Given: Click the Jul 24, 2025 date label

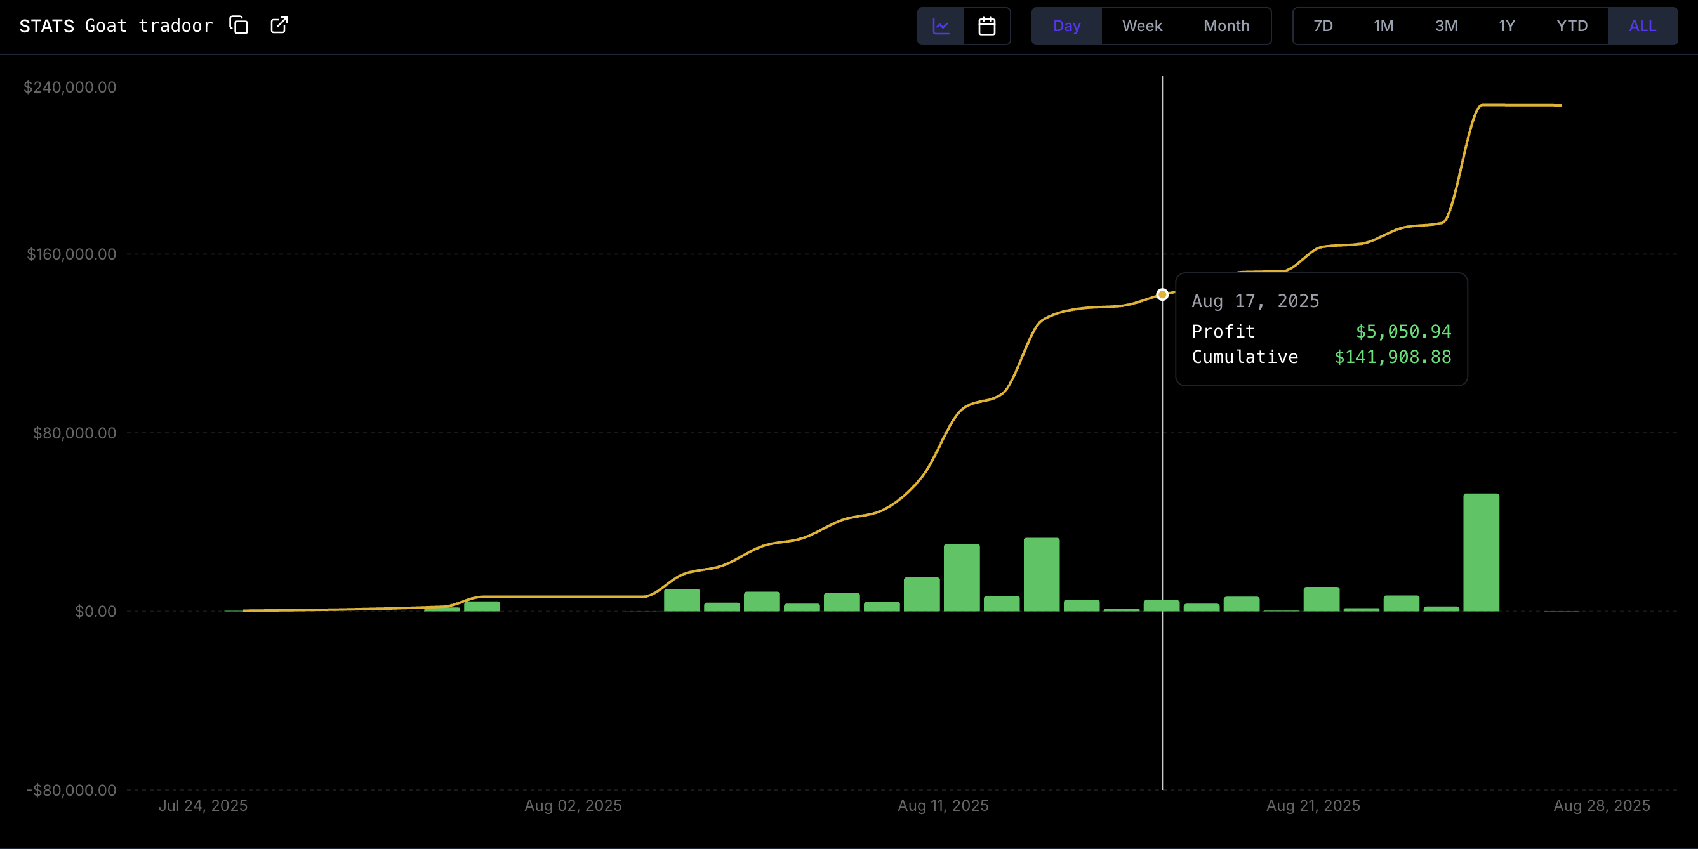Looking at the screenshot, I should click(x=203, y=805).
